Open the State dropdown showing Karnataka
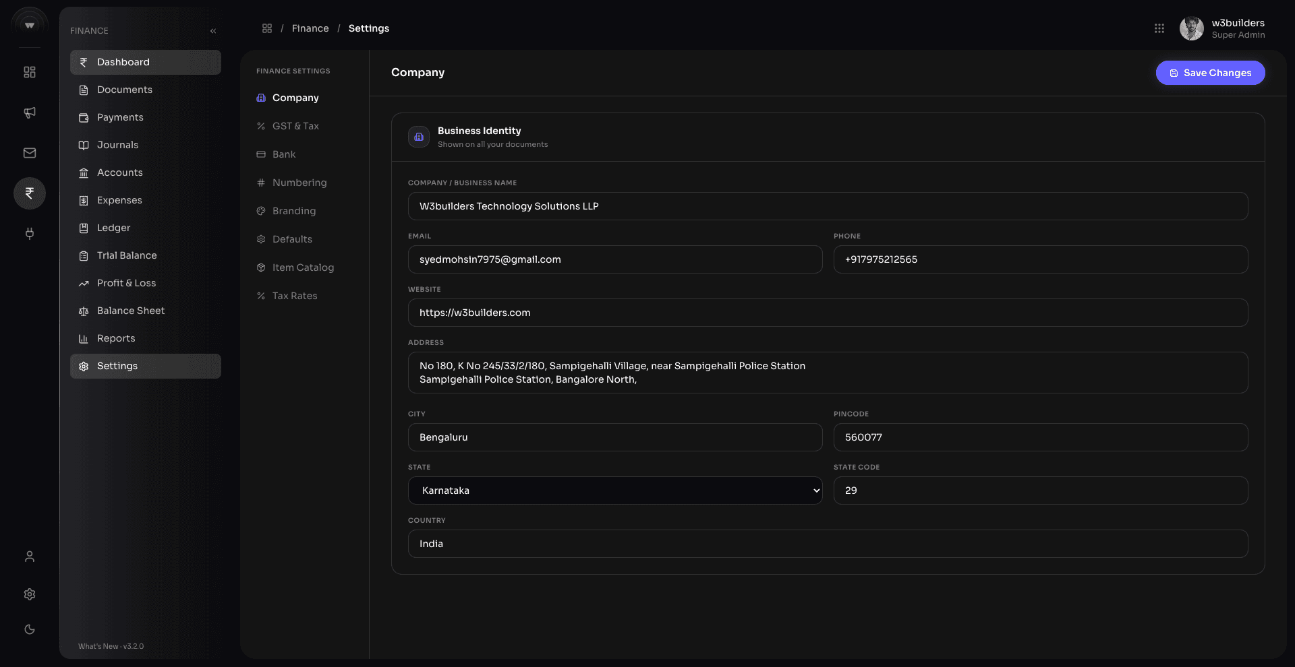Screen dimensions: 1295x667 [615, 490]
